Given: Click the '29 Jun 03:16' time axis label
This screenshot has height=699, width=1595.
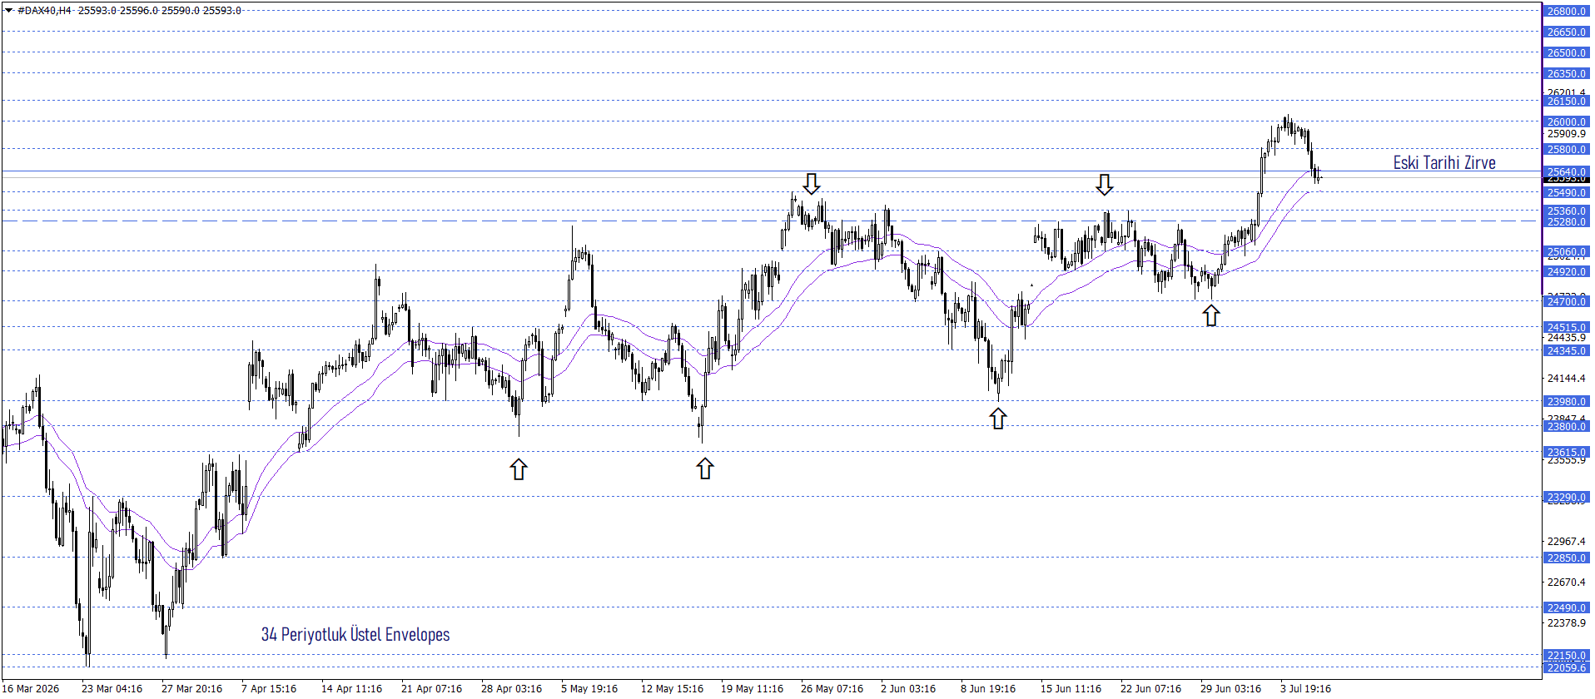Looking at the screenshot, I should click(1230, 688).
